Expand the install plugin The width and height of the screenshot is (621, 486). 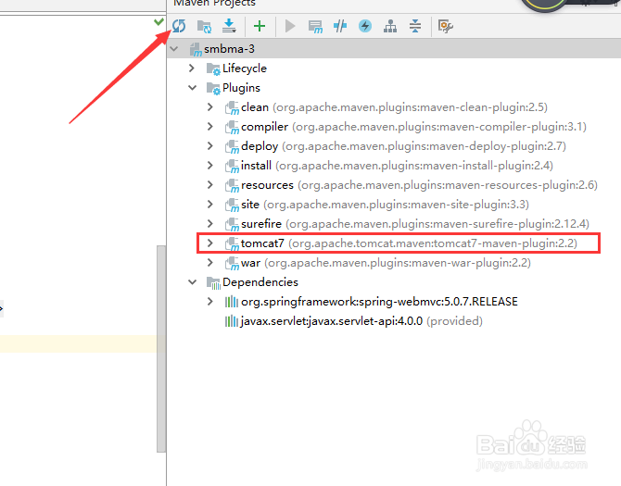(x=210, y=166)
